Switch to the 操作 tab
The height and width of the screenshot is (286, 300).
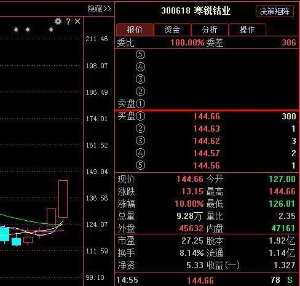point(247,30)
